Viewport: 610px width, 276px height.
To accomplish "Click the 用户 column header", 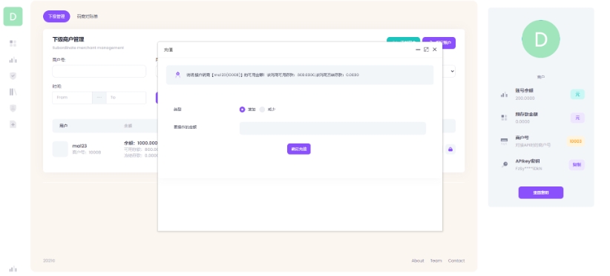I will [64, 126].
